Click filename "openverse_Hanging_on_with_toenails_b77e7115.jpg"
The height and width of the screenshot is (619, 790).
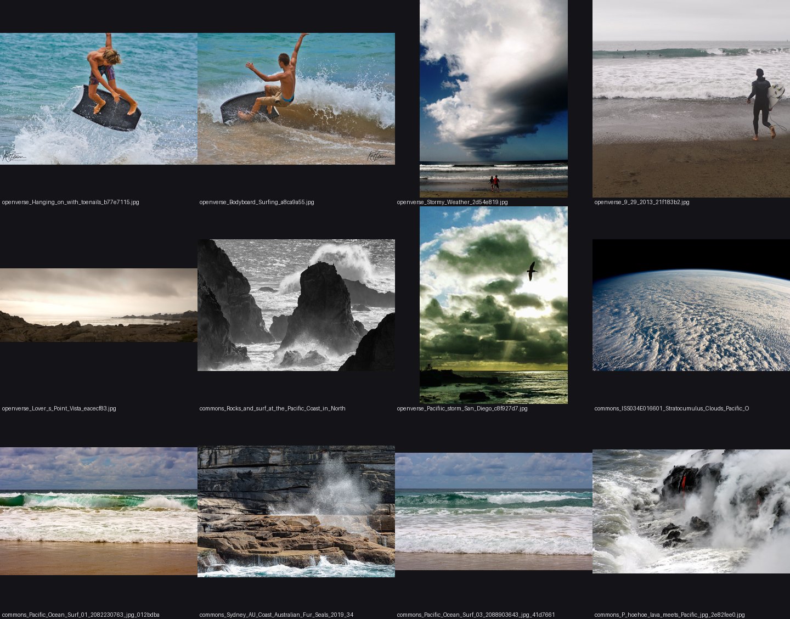pyautogui.click(x=71, y=202)
